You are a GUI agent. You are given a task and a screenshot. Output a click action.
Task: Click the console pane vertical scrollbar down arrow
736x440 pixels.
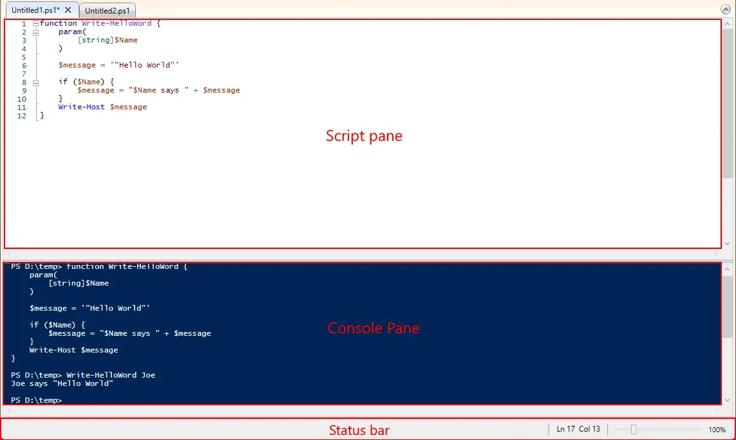pyautogui.click(x=727, y=400)
